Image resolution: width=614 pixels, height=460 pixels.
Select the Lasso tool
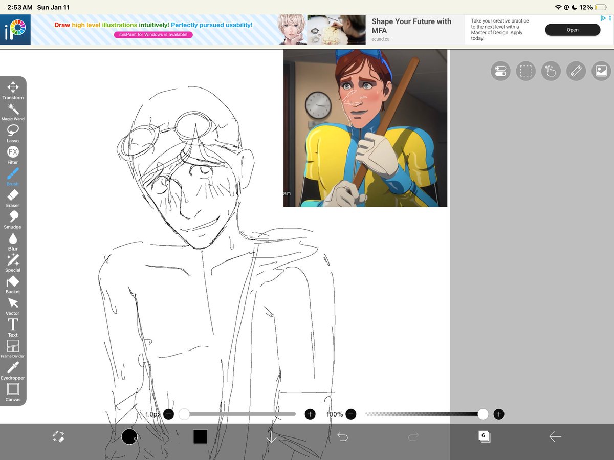click(13, 134)
